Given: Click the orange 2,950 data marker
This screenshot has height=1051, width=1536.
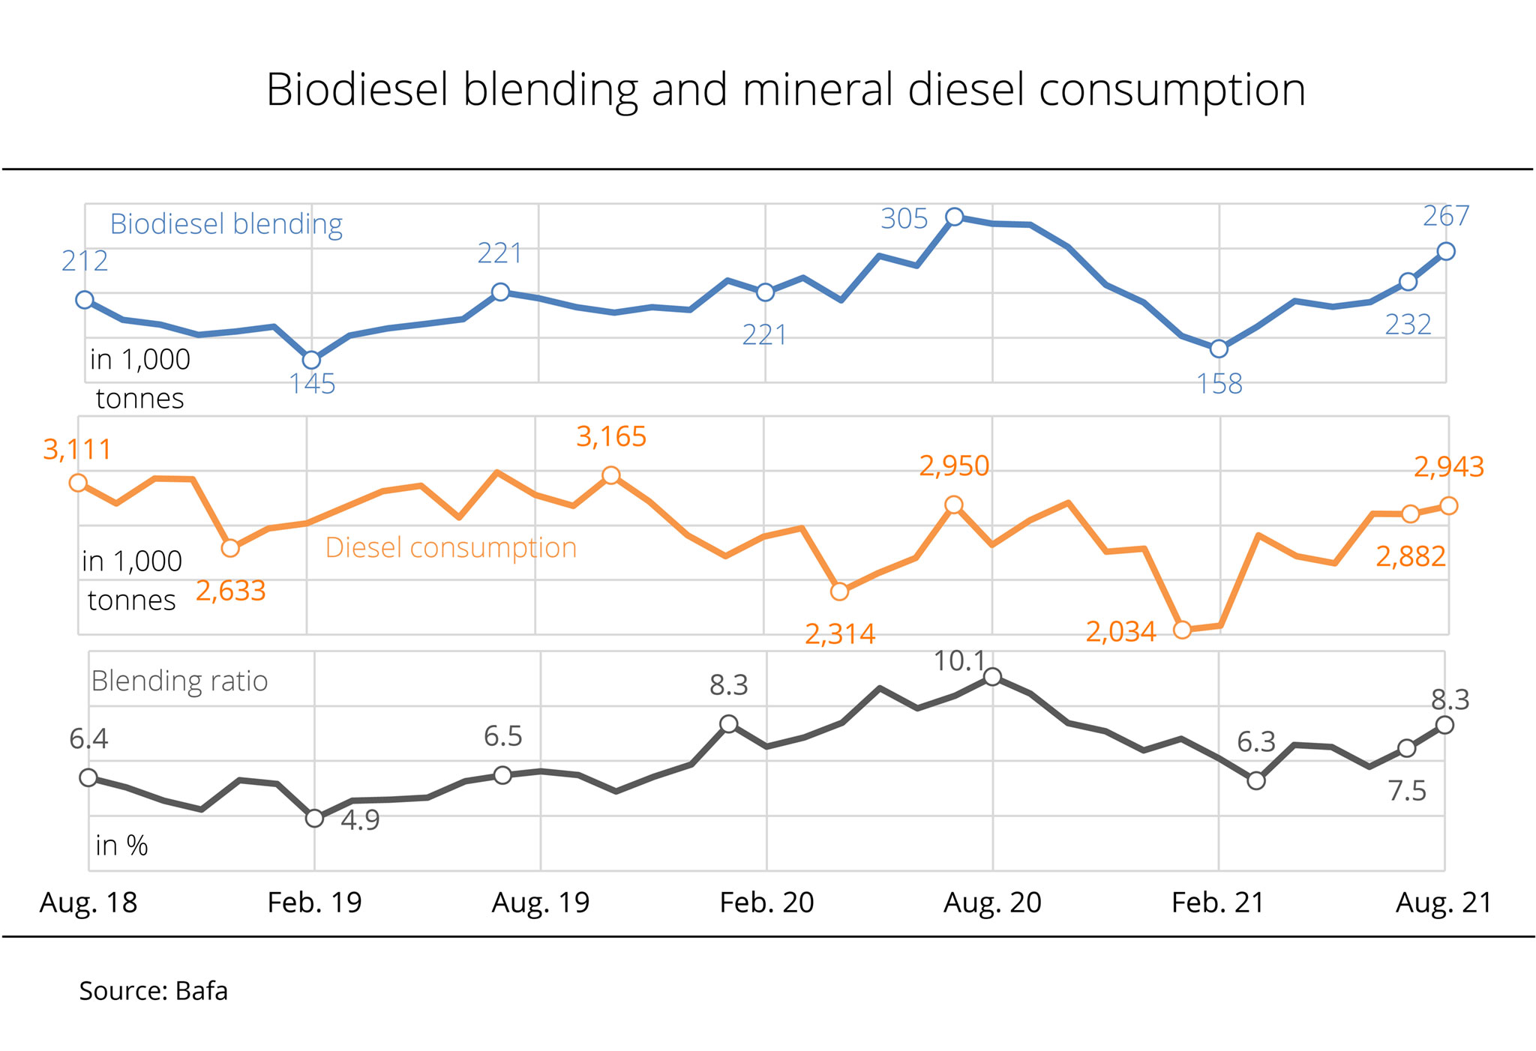Looking at the screenshot, I should coord(954,505).
